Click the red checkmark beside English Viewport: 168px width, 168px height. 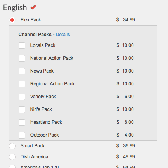click(33, 7)
